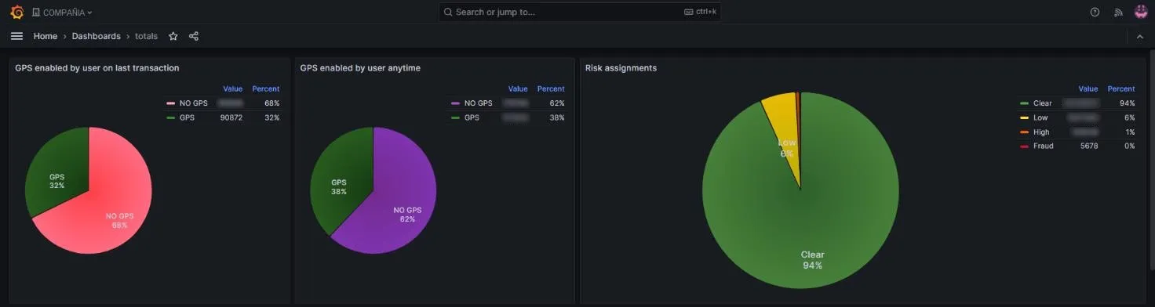Open the news RSS feed icon
The width and height of the screenshot is (1155, 307).
point(1119,12)
